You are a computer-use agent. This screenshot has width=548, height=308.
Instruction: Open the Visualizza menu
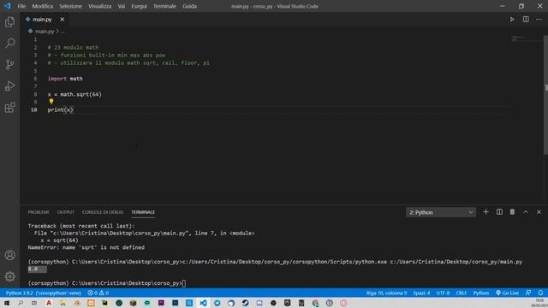coord(99,6)
